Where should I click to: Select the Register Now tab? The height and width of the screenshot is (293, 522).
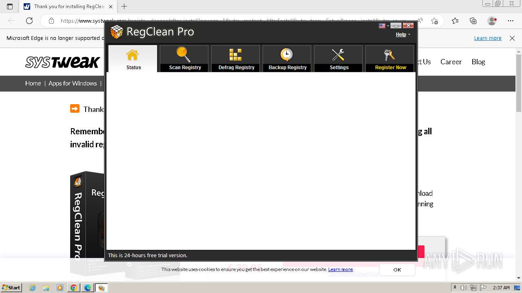(x=390, y=59)
